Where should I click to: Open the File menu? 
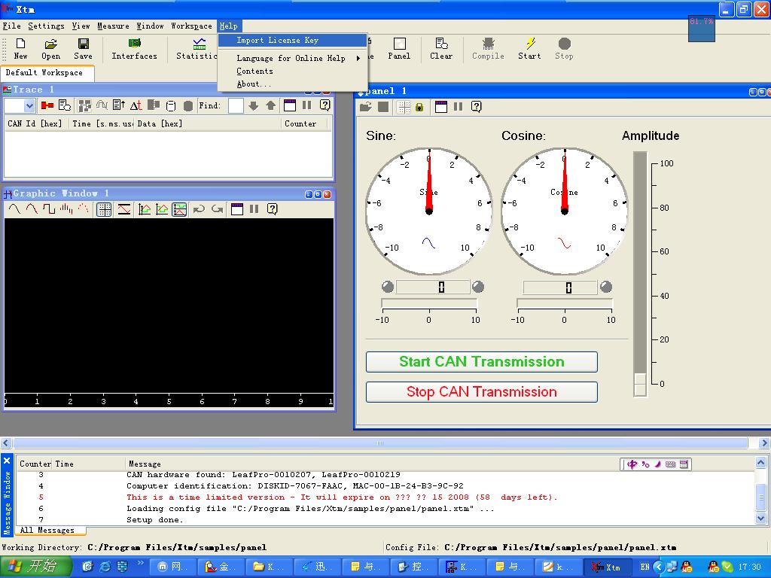(12, 26)
